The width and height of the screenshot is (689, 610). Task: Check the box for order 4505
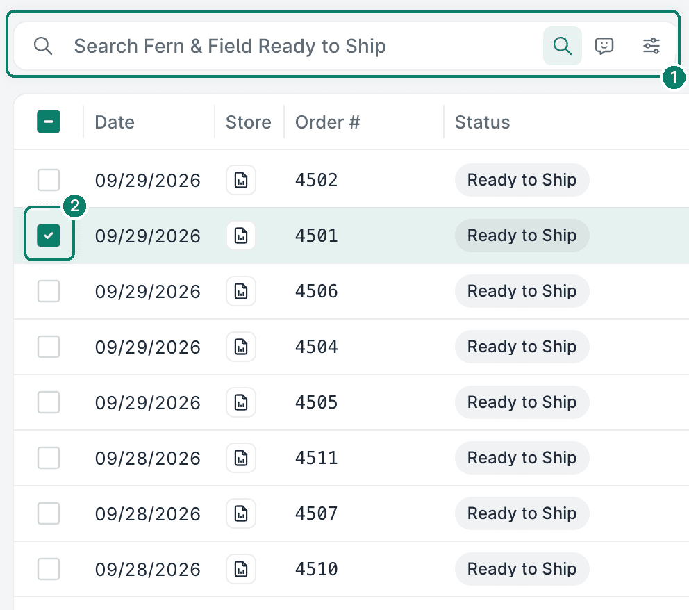(49, 402)
